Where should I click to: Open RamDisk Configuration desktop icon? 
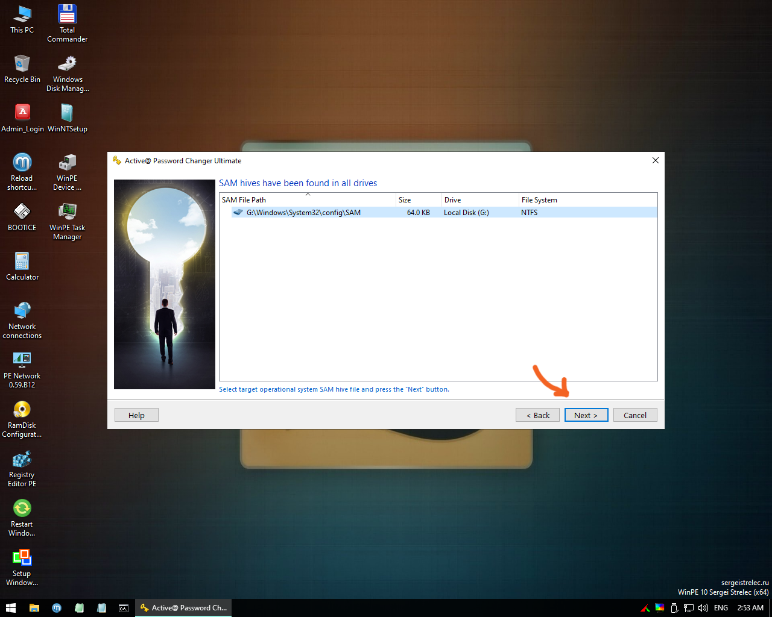22,419
